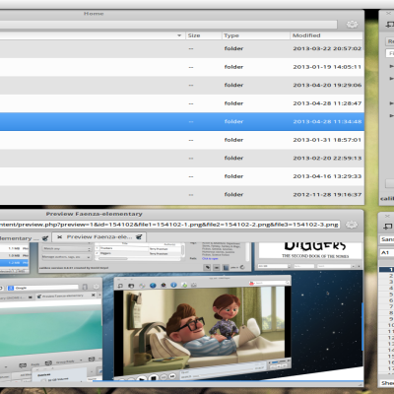The image size is (394, 394).
Task: Expand the first tree arrow in the calibre window
Action: click(391, 66)
